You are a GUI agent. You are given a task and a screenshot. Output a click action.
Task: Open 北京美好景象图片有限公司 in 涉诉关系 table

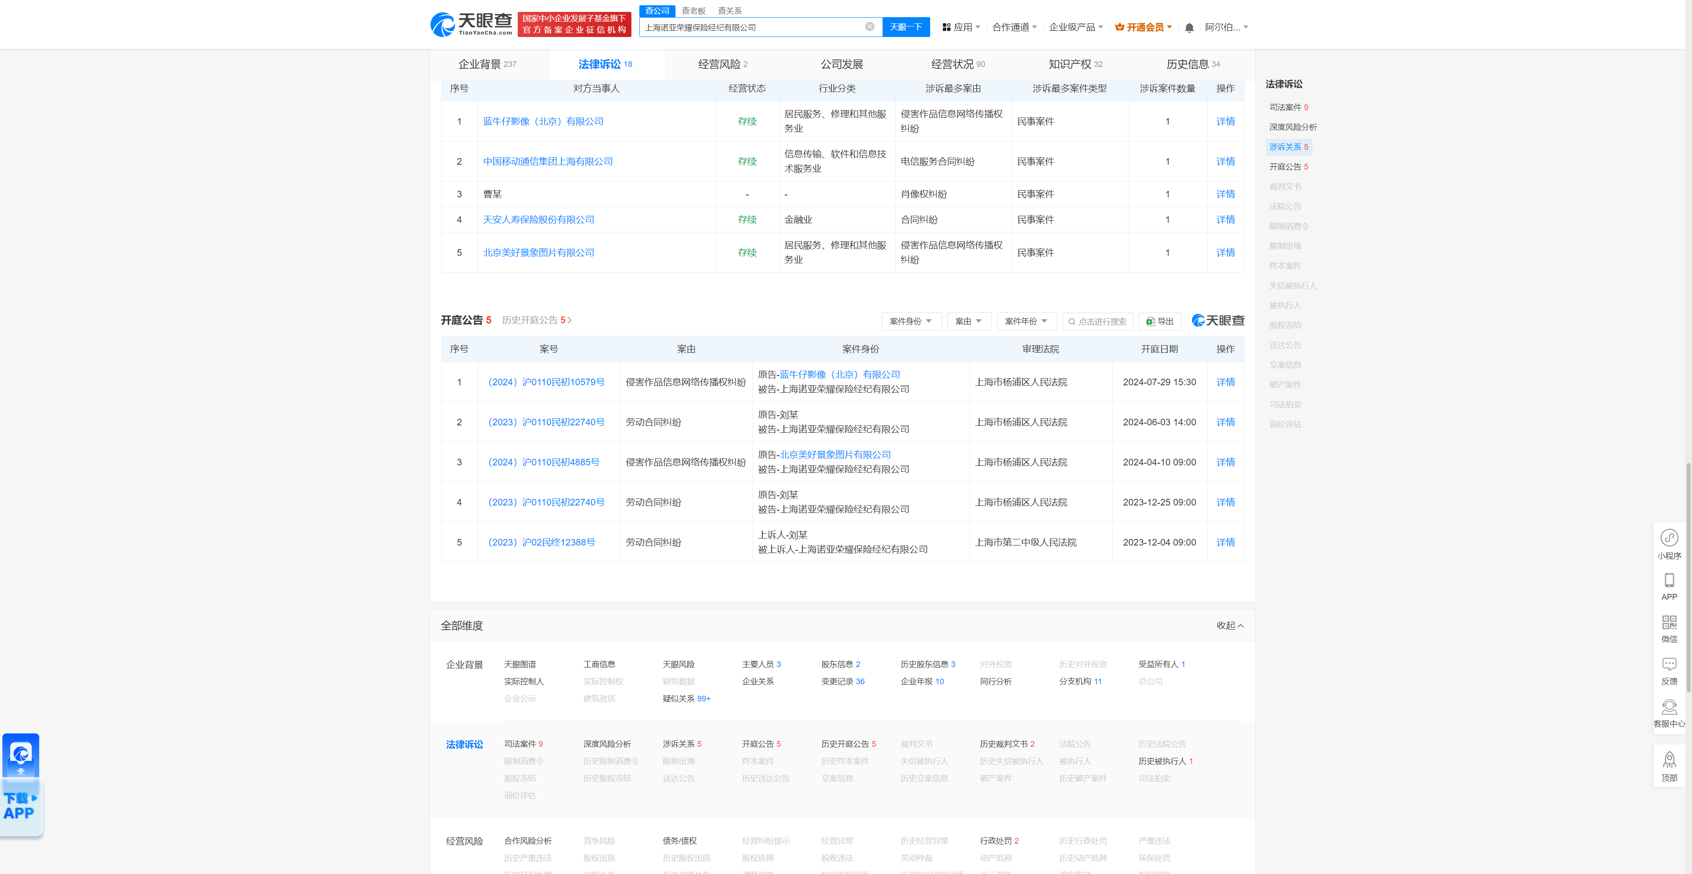(x=538, y=253)
